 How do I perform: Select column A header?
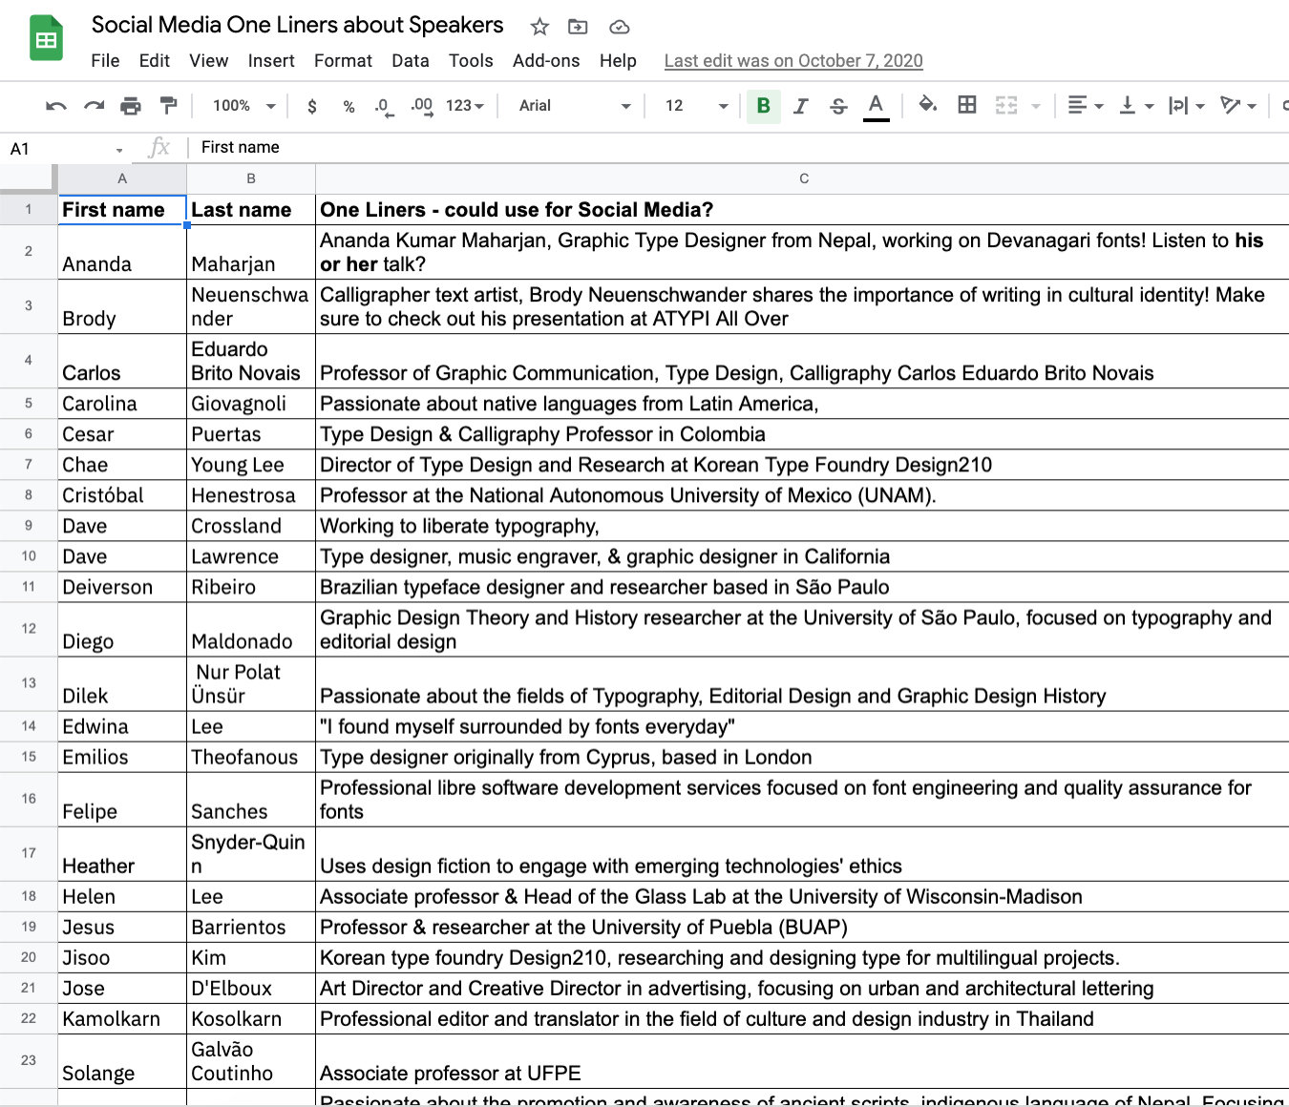tap(122, 178)
